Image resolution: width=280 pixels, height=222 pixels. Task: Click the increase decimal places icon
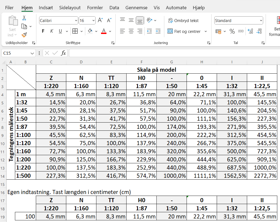(250, 32)
